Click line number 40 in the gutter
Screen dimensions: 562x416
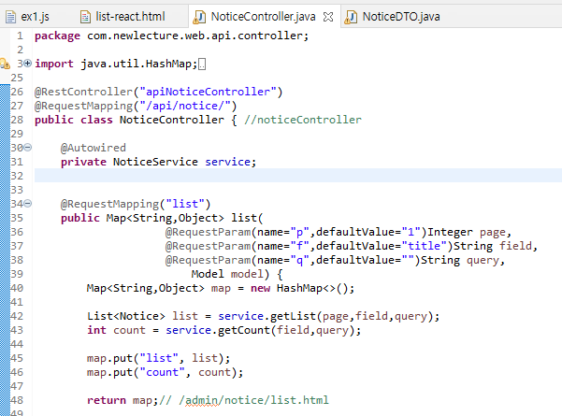17,288
